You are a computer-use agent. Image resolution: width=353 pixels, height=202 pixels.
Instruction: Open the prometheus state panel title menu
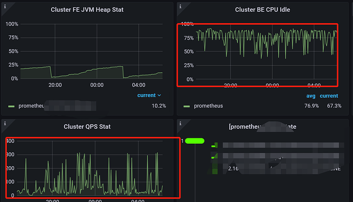[262, 127]
